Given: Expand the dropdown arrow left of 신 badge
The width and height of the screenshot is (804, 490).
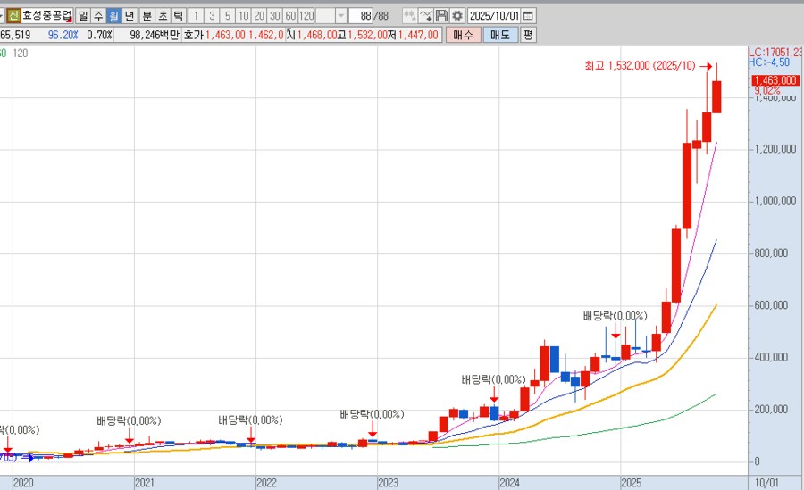Looking at the screenshot, I should [3, 16].
